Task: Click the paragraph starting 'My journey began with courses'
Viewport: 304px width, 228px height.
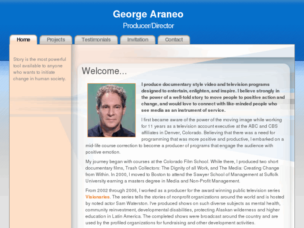Action: pos(182,171)
